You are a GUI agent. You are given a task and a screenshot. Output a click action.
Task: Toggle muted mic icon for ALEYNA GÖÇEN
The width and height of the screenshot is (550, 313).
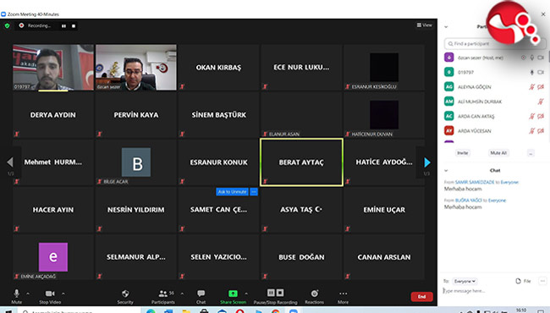click(x=531, y=87)
